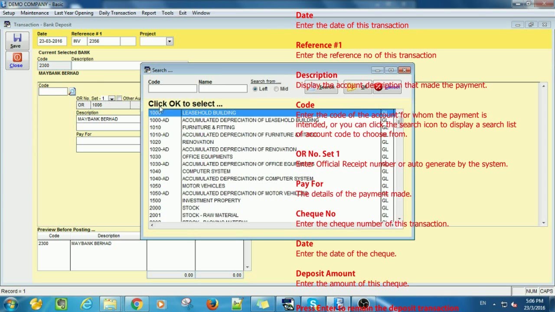Click the Date field showing 23-03-2016
This screenshot has width=555, height=312.
coord(52,41)
